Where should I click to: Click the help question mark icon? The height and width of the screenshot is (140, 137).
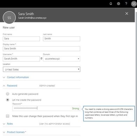126,3
